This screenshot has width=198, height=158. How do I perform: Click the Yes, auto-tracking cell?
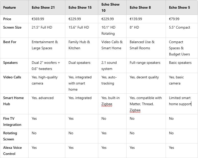click(x=109, y=80)
